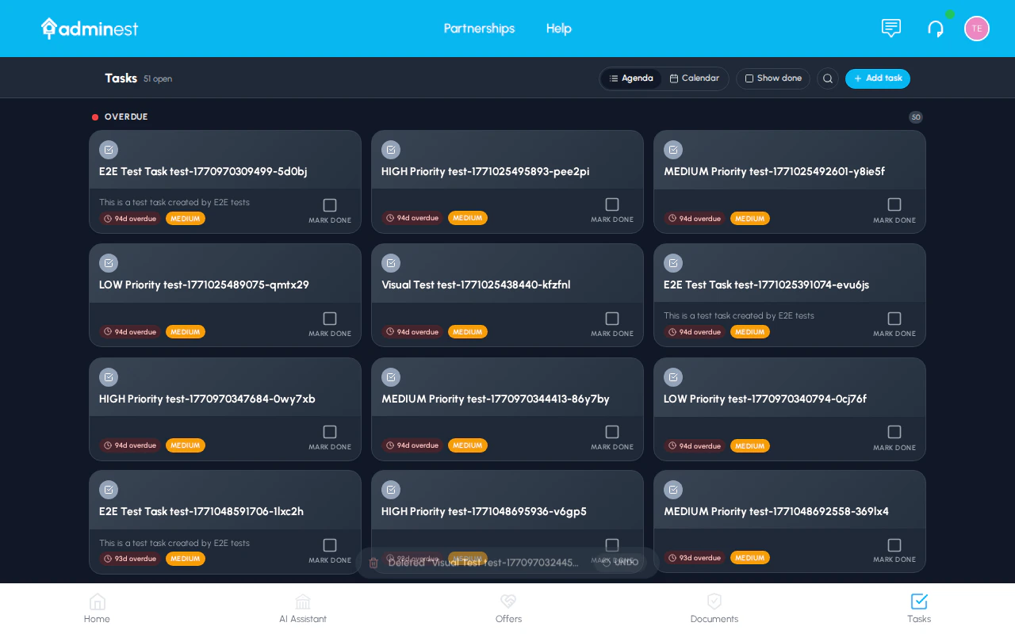Image resolution: width=1015 pixels, height=634 pixels.
Task: Mark done LOW Priority 0cj76f task
Action: point(894,432)
